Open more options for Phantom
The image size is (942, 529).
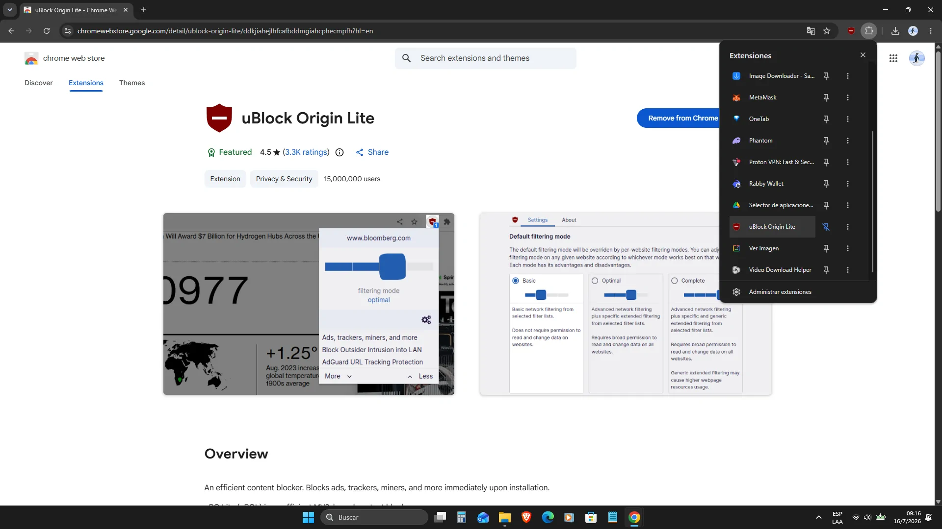(848, 141)
